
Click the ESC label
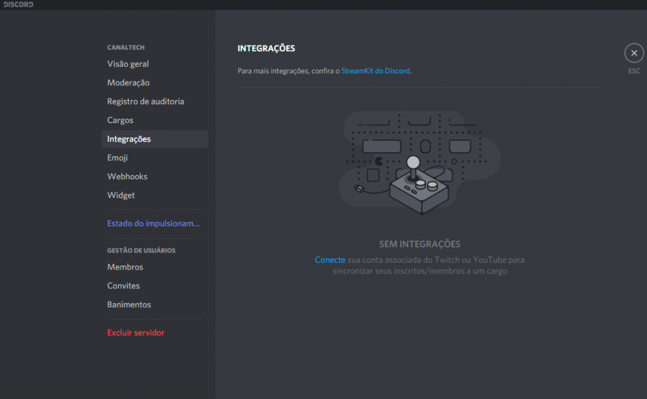(x=634, y=71)
